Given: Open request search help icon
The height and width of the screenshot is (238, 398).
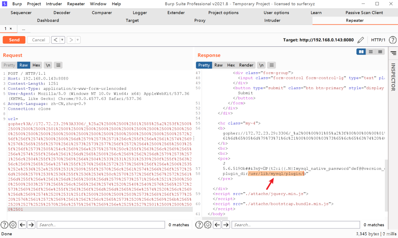Looking at the screenshot, I should 4,224.
